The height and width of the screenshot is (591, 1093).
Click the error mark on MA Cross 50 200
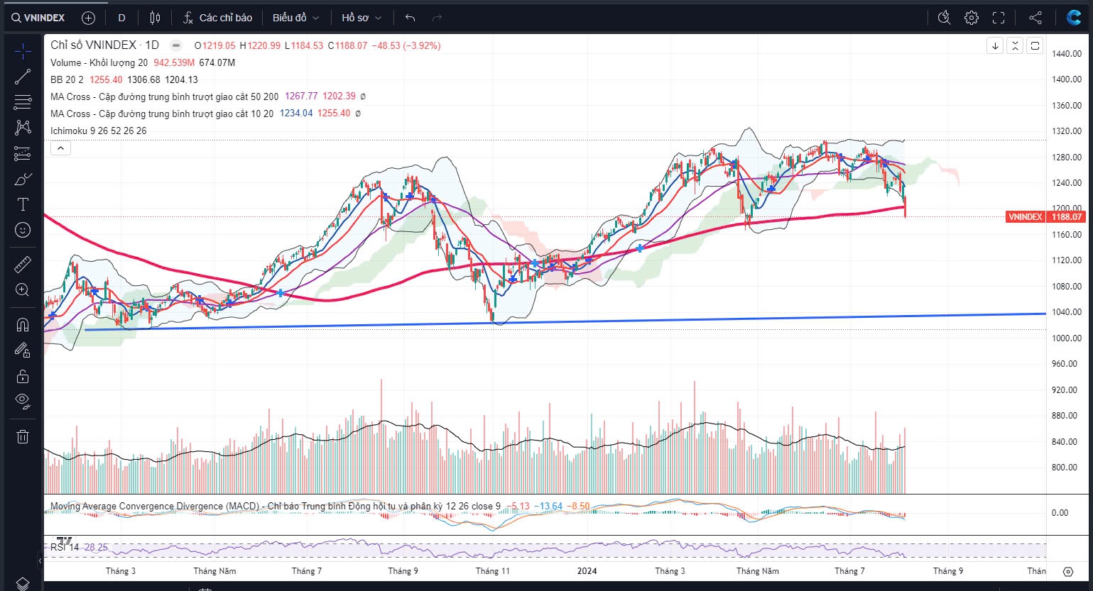(x=363, y=96)
